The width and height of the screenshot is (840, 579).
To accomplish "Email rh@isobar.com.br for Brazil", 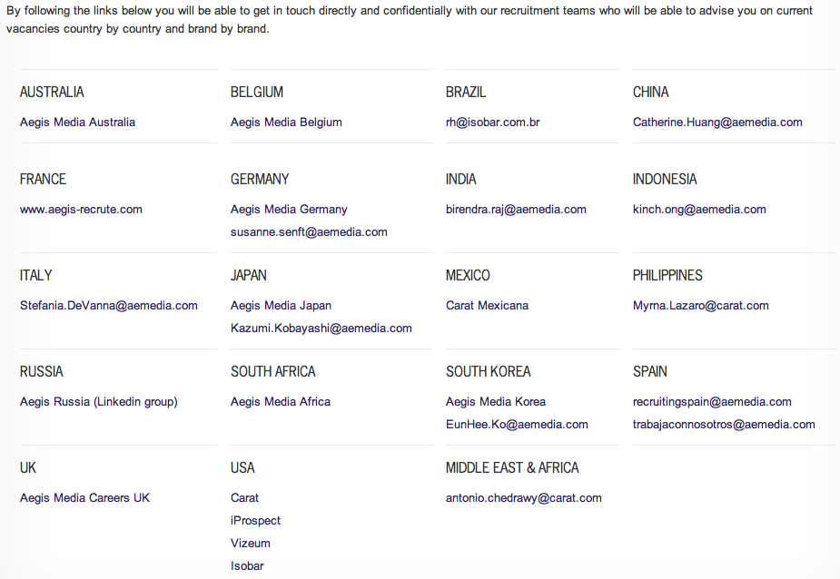I will [x=492, y=123].
